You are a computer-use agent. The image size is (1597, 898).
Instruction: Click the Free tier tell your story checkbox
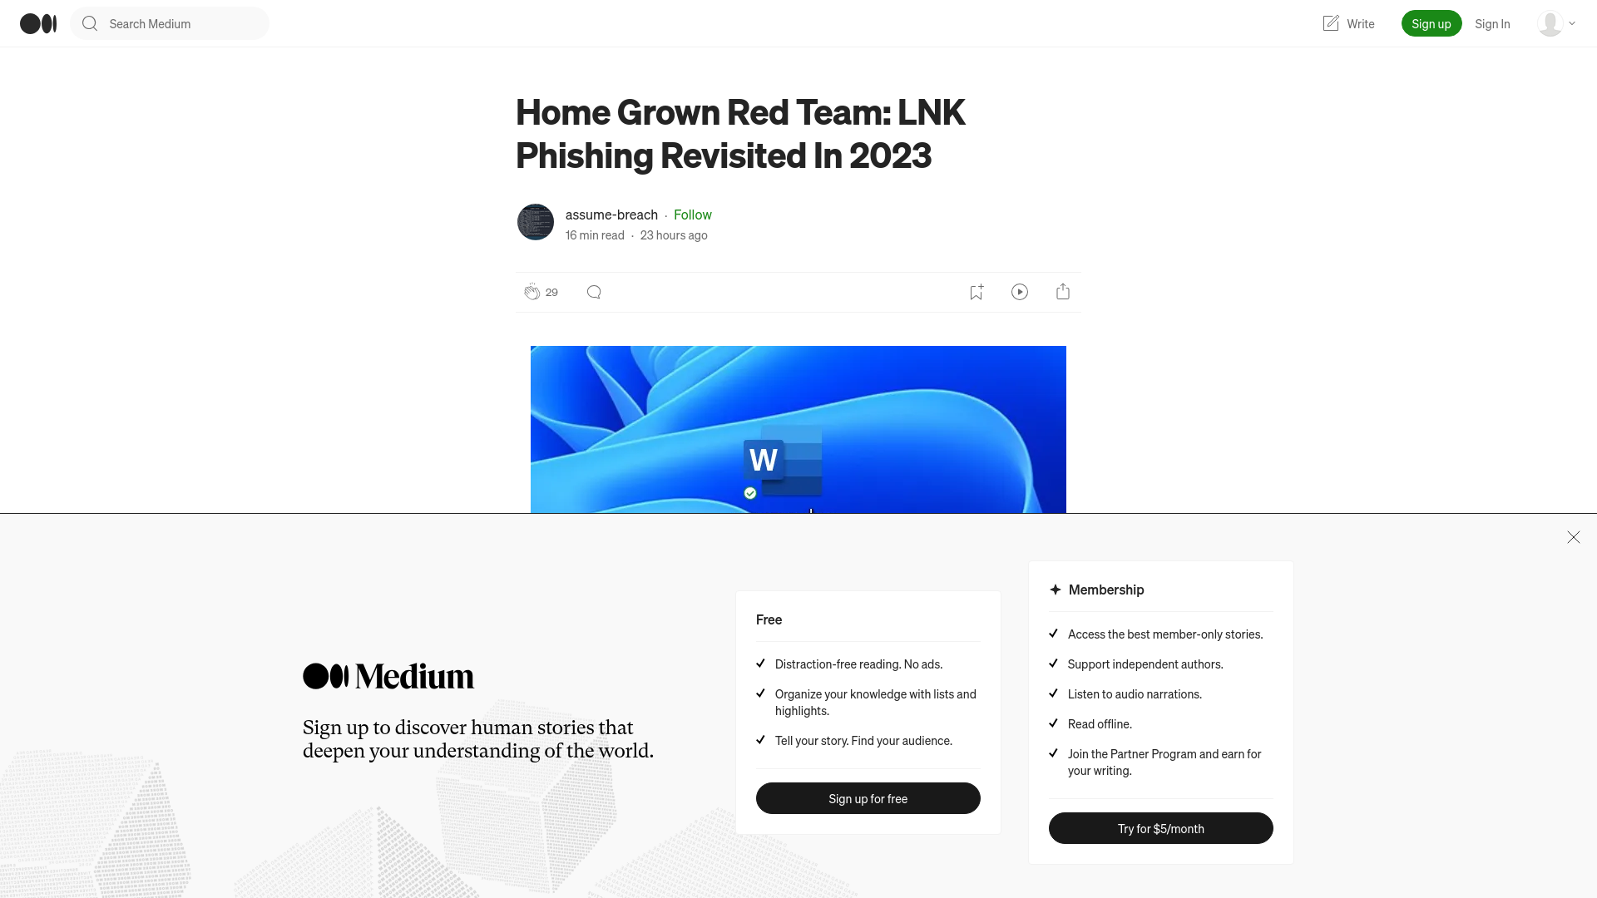coord(760,739)
